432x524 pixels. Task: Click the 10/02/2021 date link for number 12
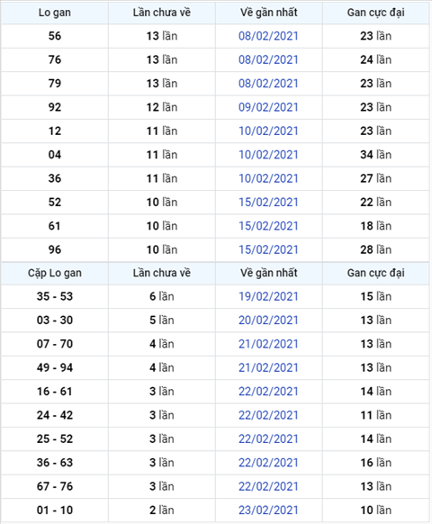click(268, 131)
